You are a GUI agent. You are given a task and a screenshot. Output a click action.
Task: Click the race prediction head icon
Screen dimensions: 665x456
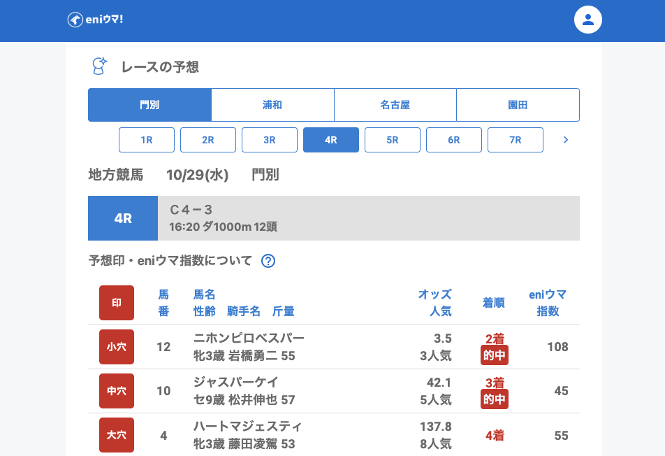pyautogui.click(x=99, y=66)
